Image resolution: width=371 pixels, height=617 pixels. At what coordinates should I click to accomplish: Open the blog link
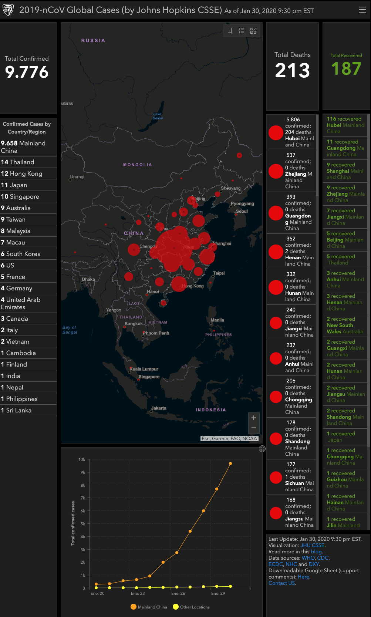(x=316, y=552)
